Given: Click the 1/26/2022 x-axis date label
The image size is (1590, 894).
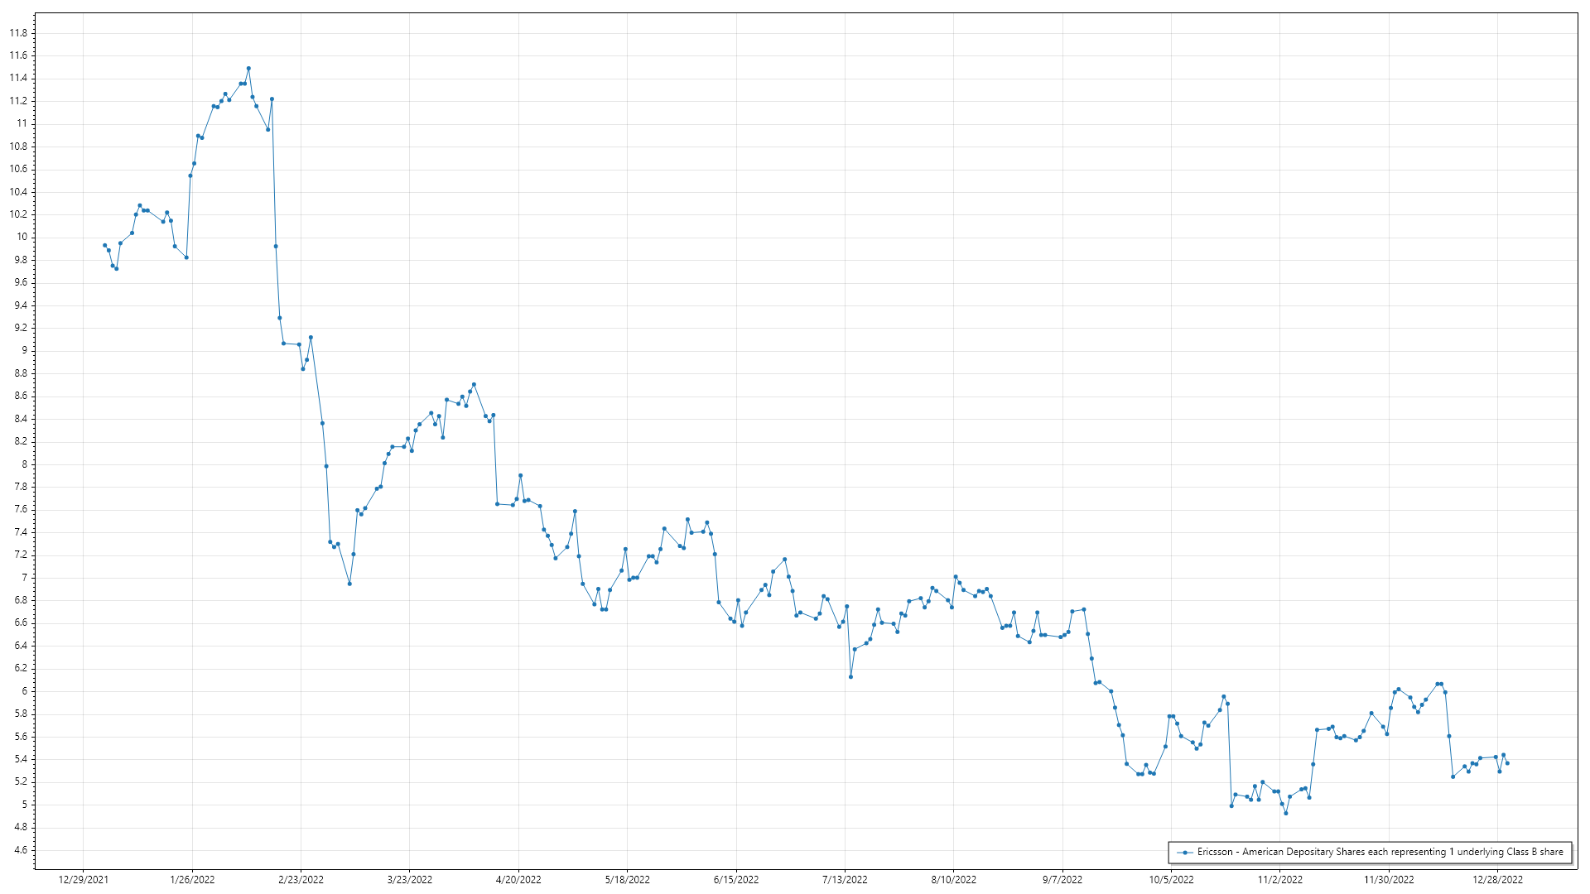Looking at the screenshot, I should coord(192,880).
